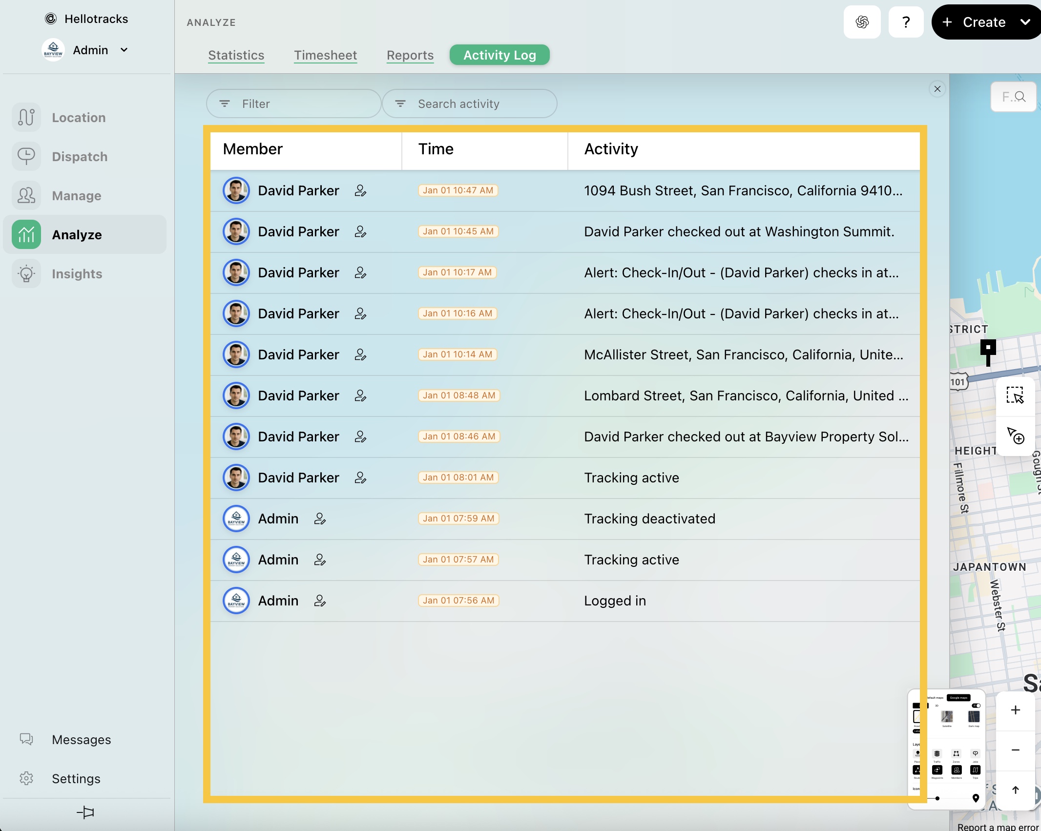
Task: Go to Insights in sidebar
Action: click(x=77, y=274)
